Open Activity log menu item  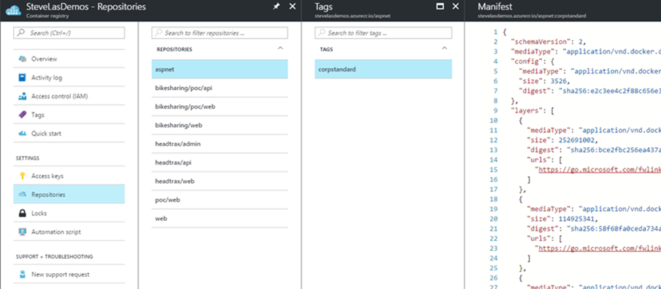tap(69, 78)
